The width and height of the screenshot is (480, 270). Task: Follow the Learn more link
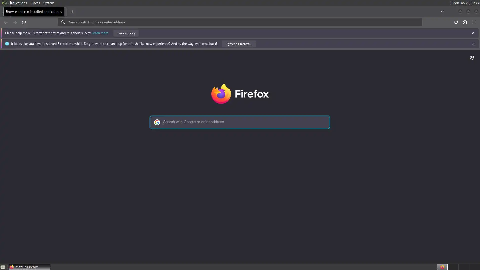click(x=100, y=33)
